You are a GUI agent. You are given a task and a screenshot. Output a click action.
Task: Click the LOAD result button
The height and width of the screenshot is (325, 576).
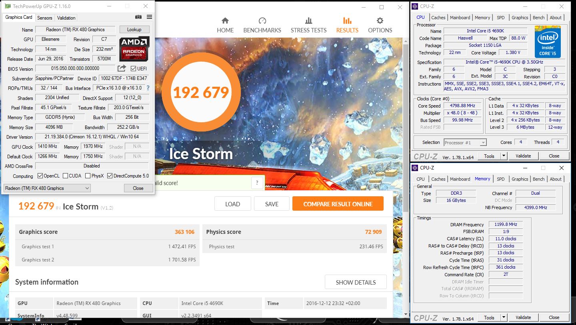(232, 204)
